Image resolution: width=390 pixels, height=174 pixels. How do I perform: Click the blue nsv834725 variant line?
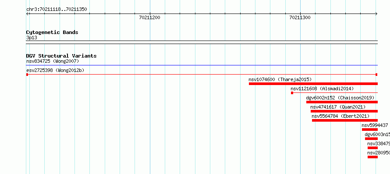coord(202,65)
